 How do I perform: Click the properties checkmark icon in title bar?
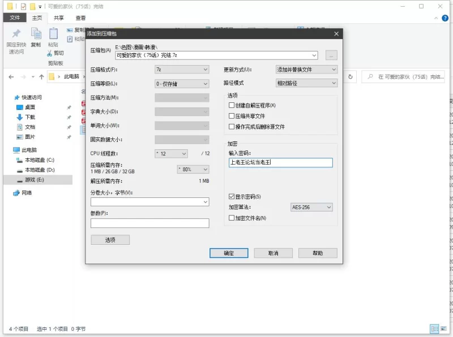[23, 6]
